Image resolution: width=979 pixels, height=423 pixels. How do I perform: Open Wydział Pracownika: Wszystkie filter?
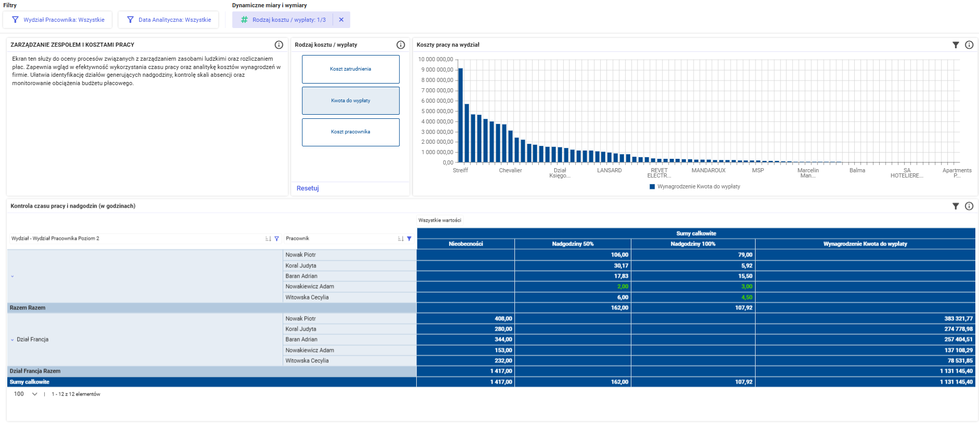coord(58,20)
